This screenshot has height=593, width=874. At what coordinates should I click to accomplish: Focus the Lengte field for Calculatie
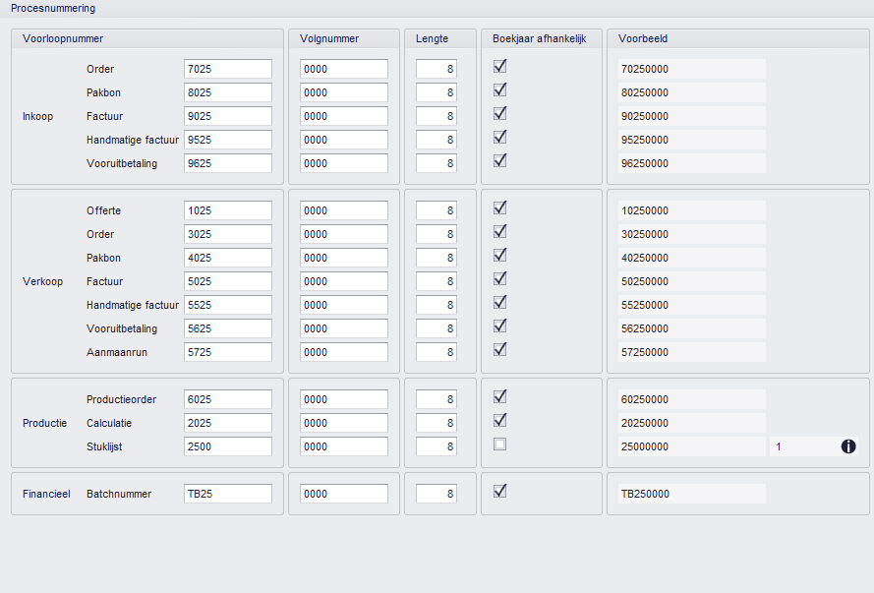pos(437,423)
